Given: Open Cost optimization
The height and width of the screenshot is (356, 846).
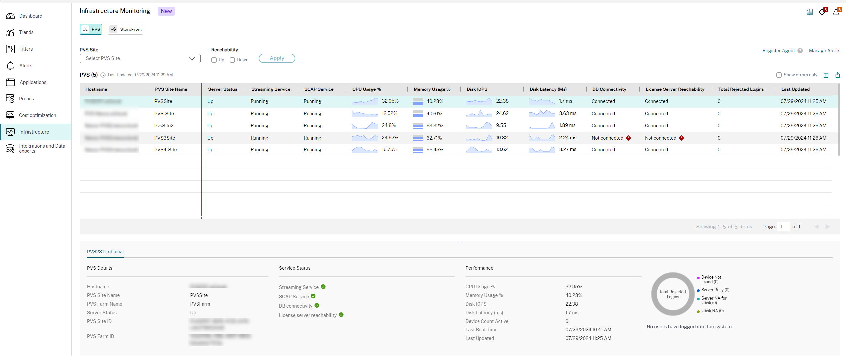Looking at the screenshot, I should [x=37, y=115].
